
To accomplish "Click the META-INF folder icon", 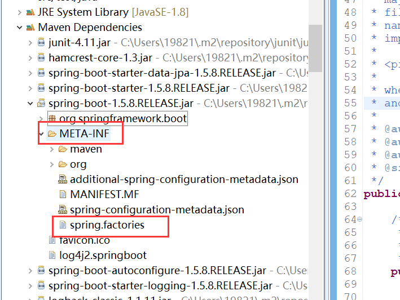I will [52, 133].
